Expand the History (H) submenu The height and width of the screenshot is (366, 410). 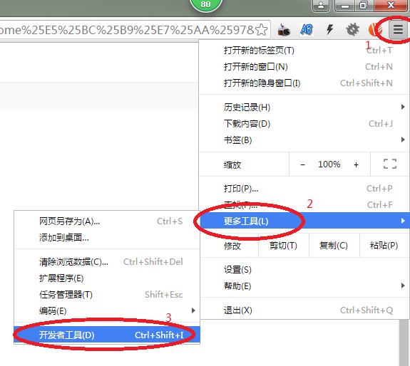(x=304, y=108)
